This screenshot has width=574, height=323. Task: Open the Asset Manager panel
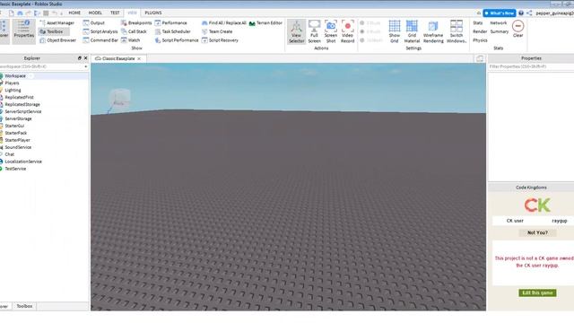click(x=57, y=23)
